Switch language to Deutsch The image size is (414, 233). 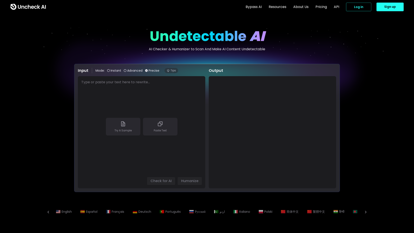[142, 212]
